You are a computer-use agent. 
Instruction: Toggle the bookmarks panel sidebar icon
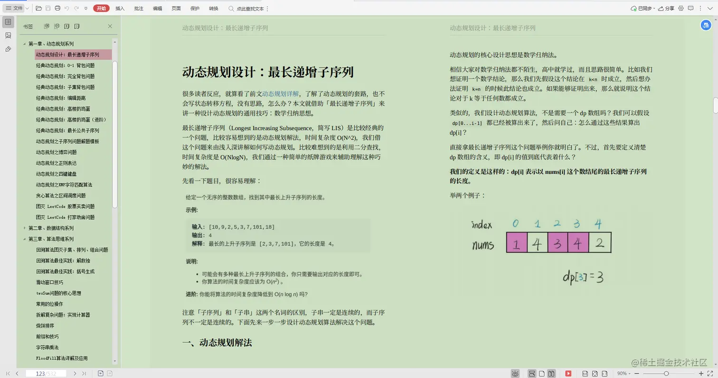click(8, 21)
